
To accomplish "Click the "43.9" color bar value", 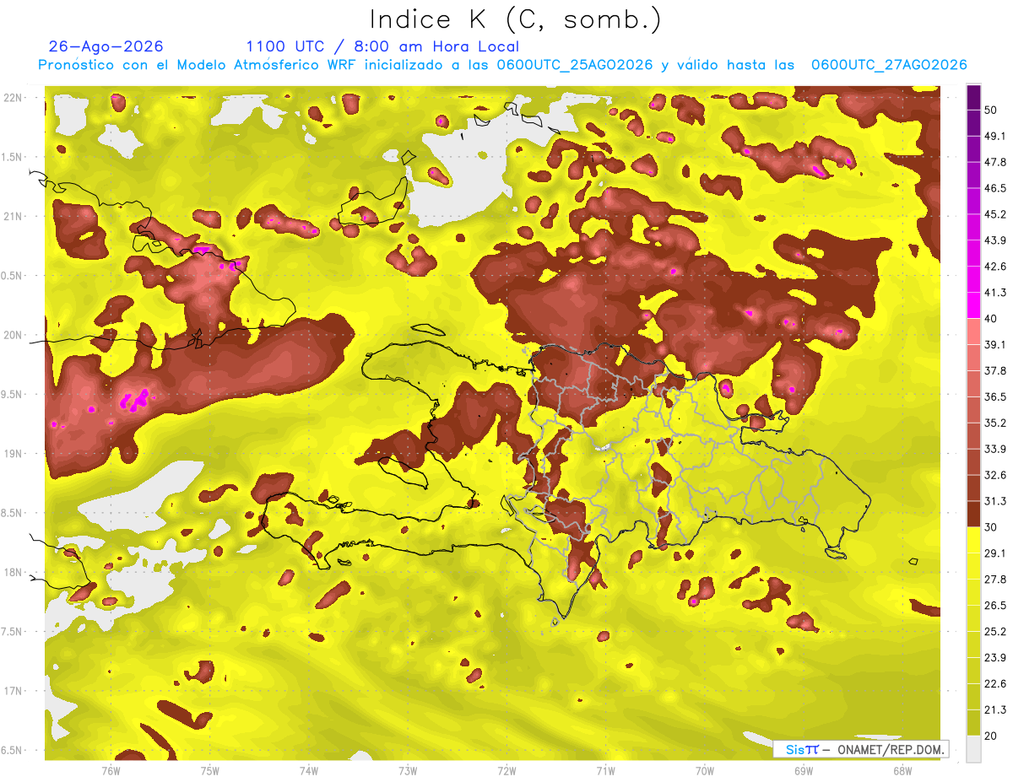I will coord(995,240).
